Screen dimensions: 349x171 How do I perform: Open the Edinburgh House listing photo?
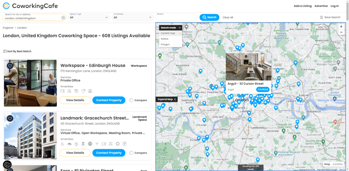(x=31, y=83)
